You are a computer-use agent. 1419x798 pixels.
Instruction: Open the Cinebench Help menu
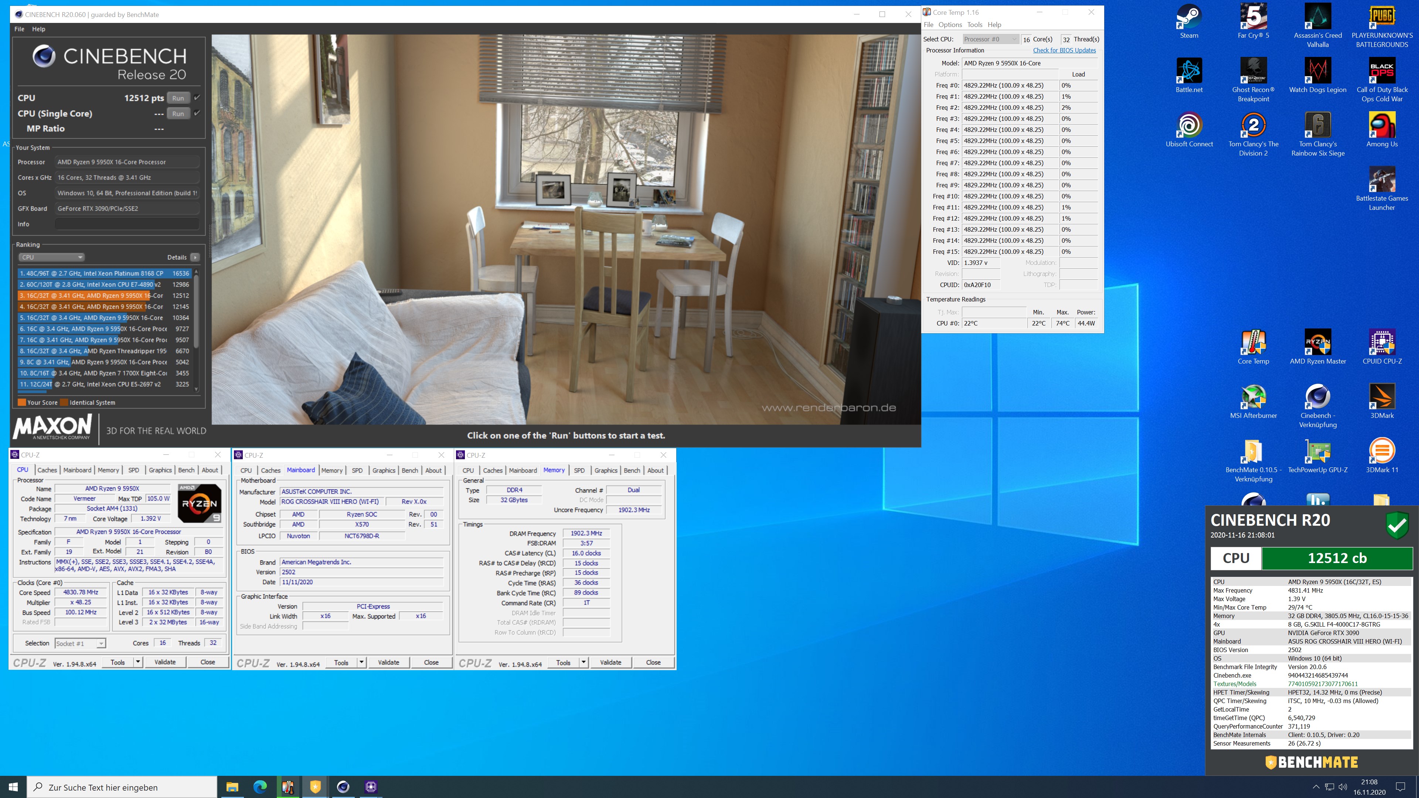(x=38, y=29)
